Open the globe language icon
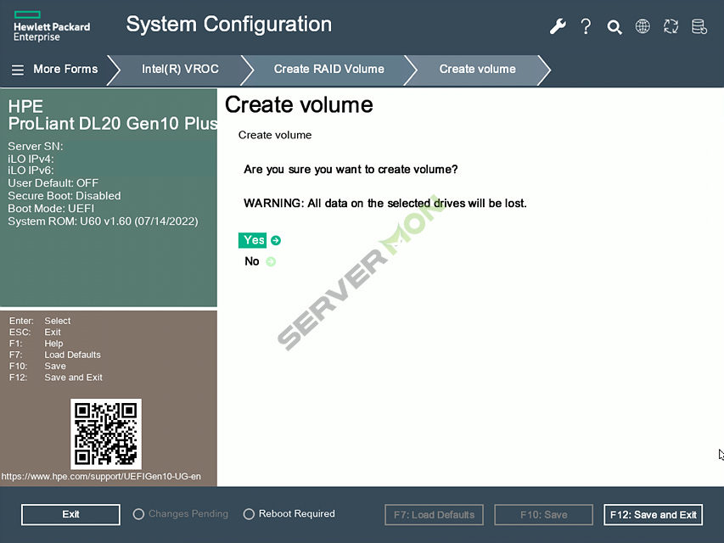The image size is (724, 543). pos(643,26)
